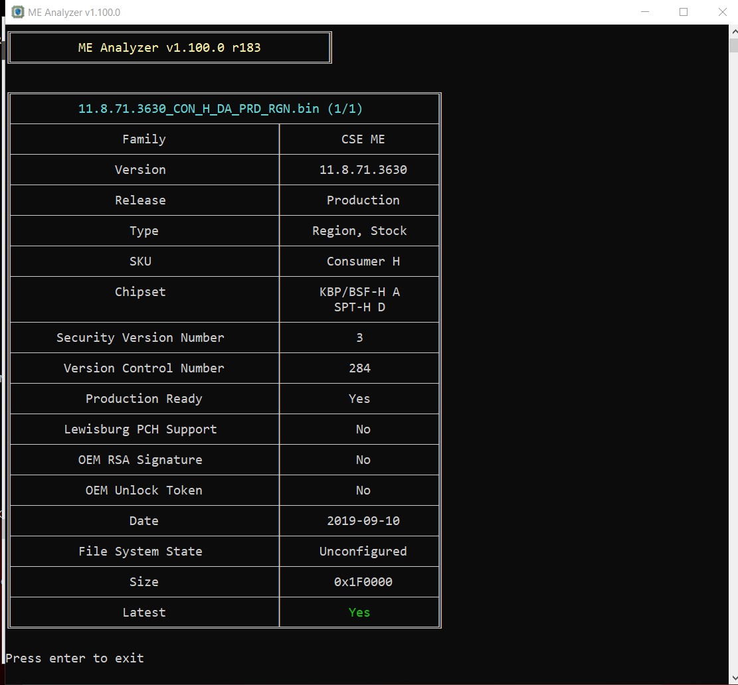The image size is (738, 685).
Task: Click the Size row label
Action: (144, 582)
